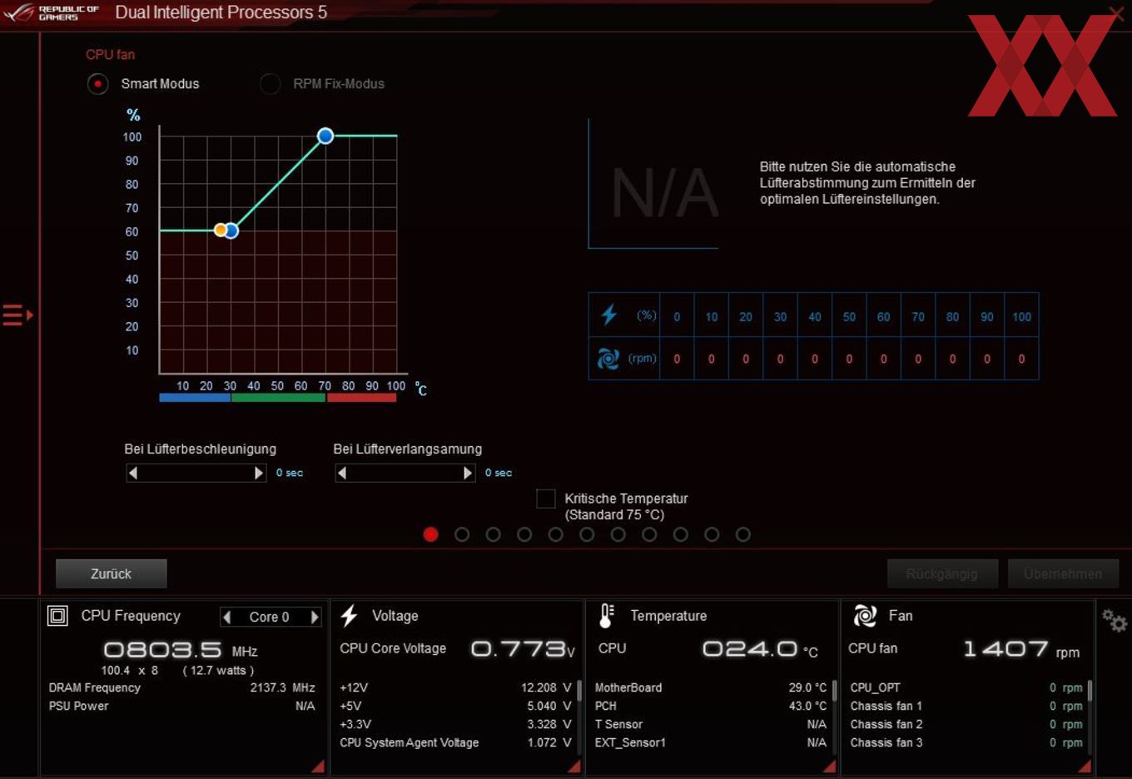Click the +12V voltage row

455,687
